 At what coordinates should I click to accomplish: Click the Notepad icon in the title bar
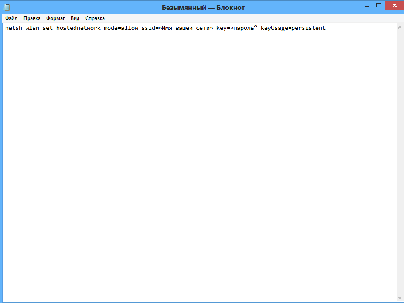pyautogui.click(x=7, y=7)
